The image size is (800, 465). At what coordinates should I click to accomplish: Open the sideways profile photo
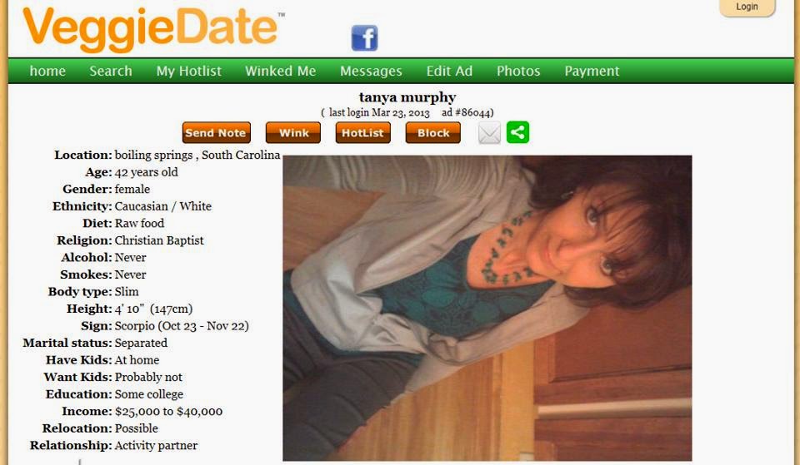point(487,308)
